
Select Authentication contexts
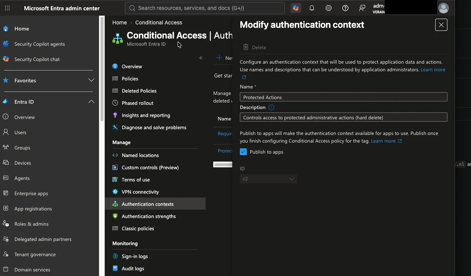tap(155, 204)
